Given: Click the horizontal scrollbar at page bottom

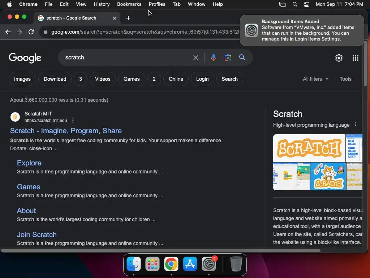Looking at the screenshot, I should pos(160,250).
